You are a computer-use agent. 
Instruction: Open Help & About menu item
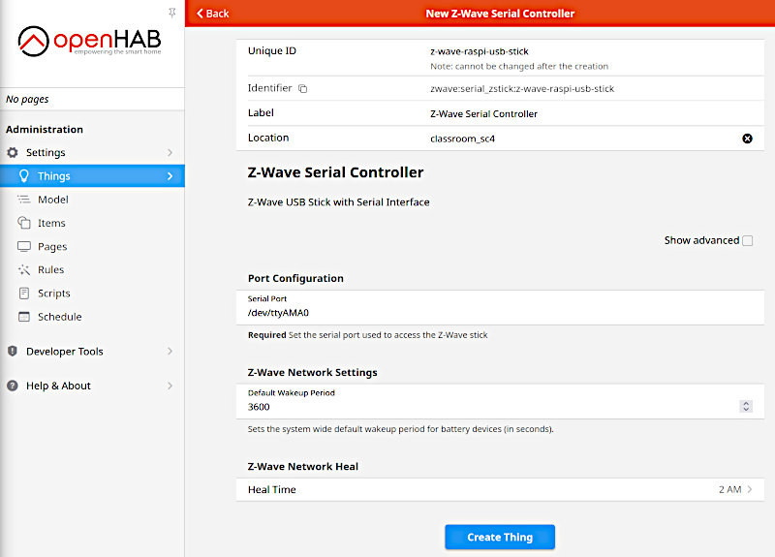(x=92, y=386)
